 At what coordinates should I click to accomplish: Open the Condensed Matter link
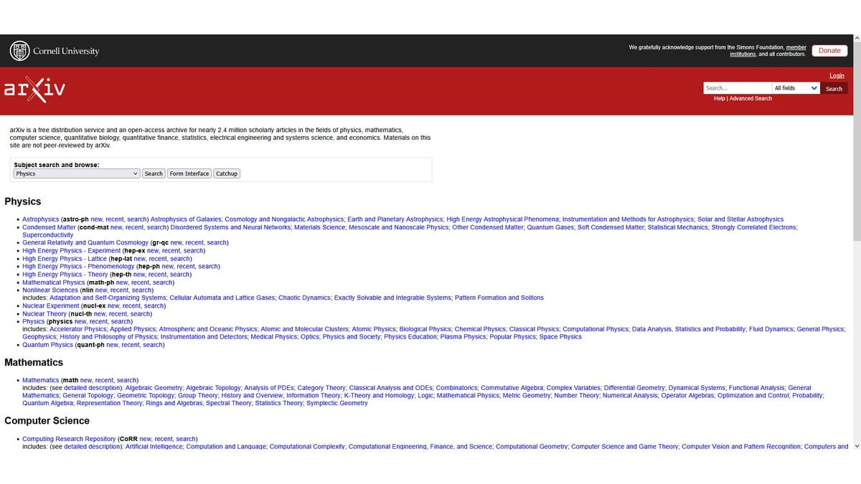click(50, 227)
